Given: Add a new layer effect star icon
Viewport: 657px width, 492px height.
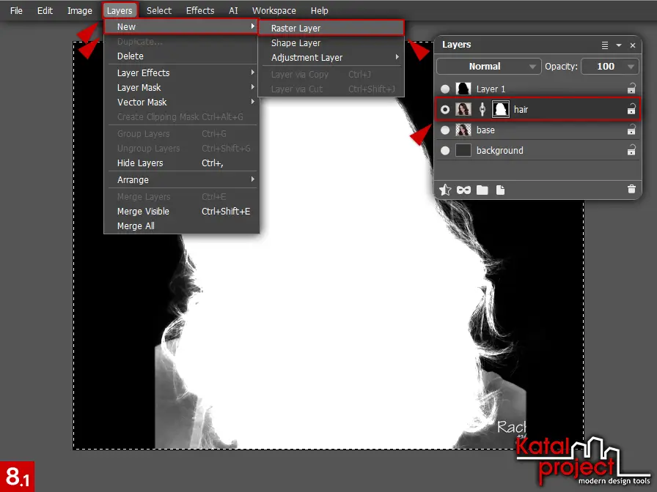Looking at the screenshot, I should coord(446,190).
